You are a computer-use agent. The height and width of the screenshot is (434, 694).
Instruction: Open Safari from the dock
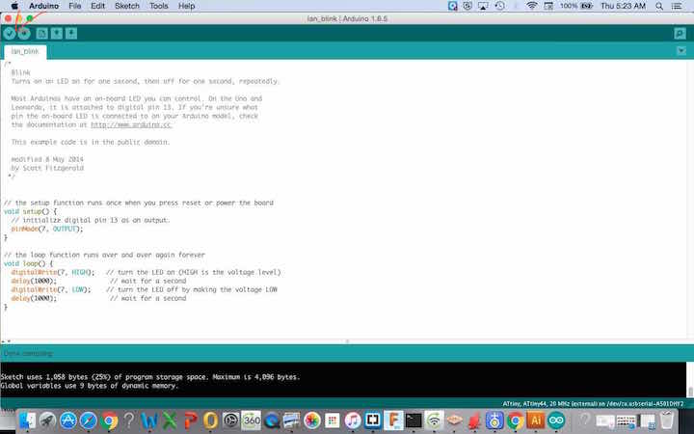88,420
